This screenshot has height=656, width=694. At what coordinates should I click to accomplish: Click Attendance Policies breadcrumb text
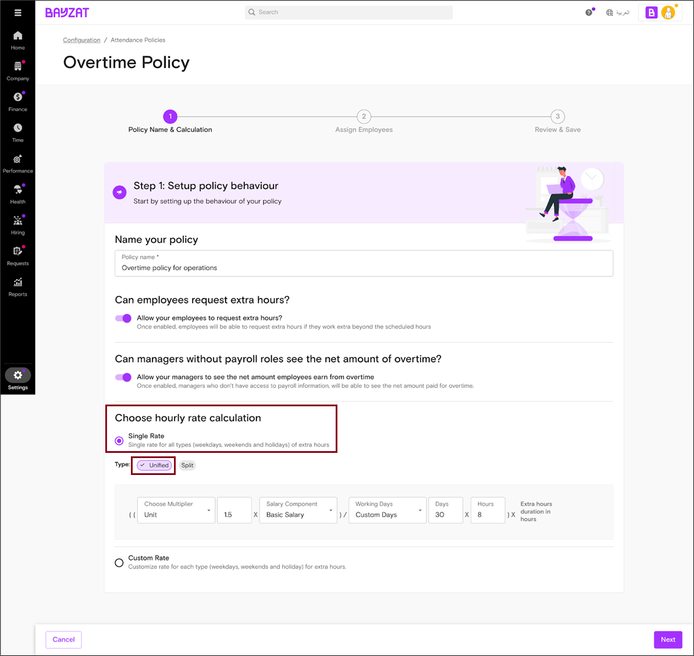[138, 40]
